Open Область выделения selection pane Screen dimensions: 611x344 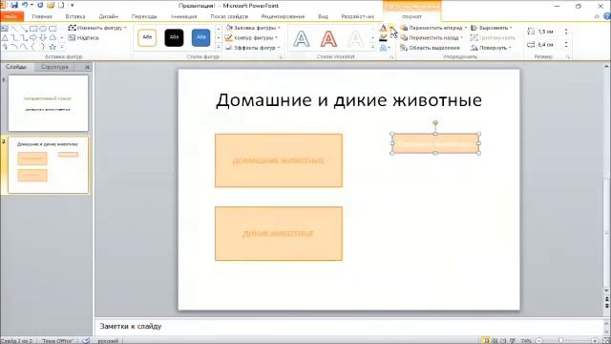pos(431,48)
